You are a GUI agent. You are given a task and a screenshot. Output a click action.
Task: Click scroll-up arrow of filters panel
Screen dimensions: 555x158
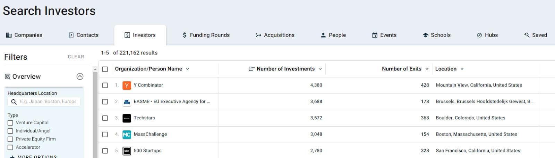95,70
